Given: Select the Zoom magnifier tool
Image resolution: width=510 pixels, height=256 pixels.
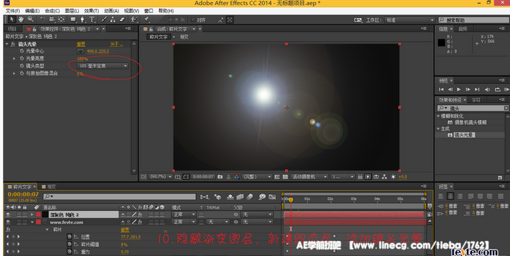Looking at the screenshot, I should tap(31, 20).
